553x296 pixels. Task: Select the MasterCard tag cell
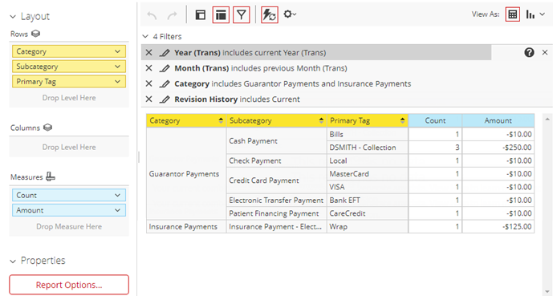coord(368,174)
